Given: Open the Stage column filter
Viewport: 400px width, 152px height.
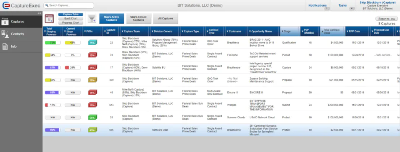Looking at the screenshot, I should click(x=282, y=32).
